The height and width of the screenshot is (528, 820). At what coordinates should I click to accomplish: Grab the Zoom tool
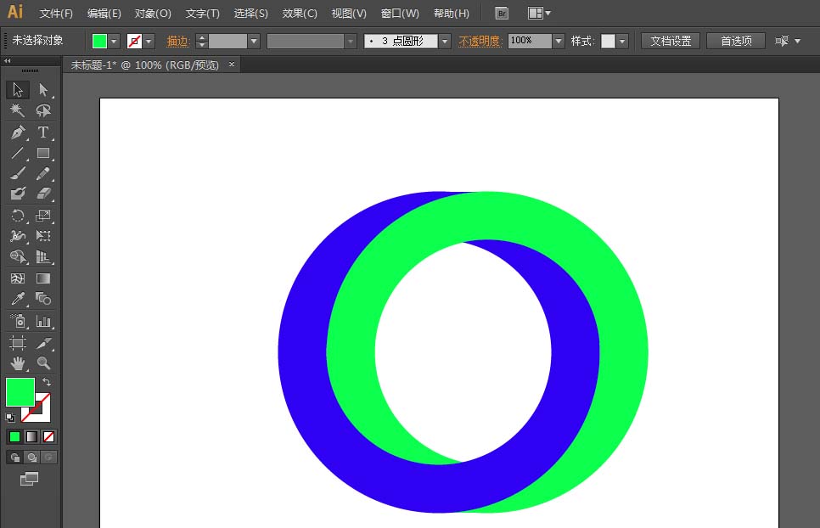coord(42,365)
